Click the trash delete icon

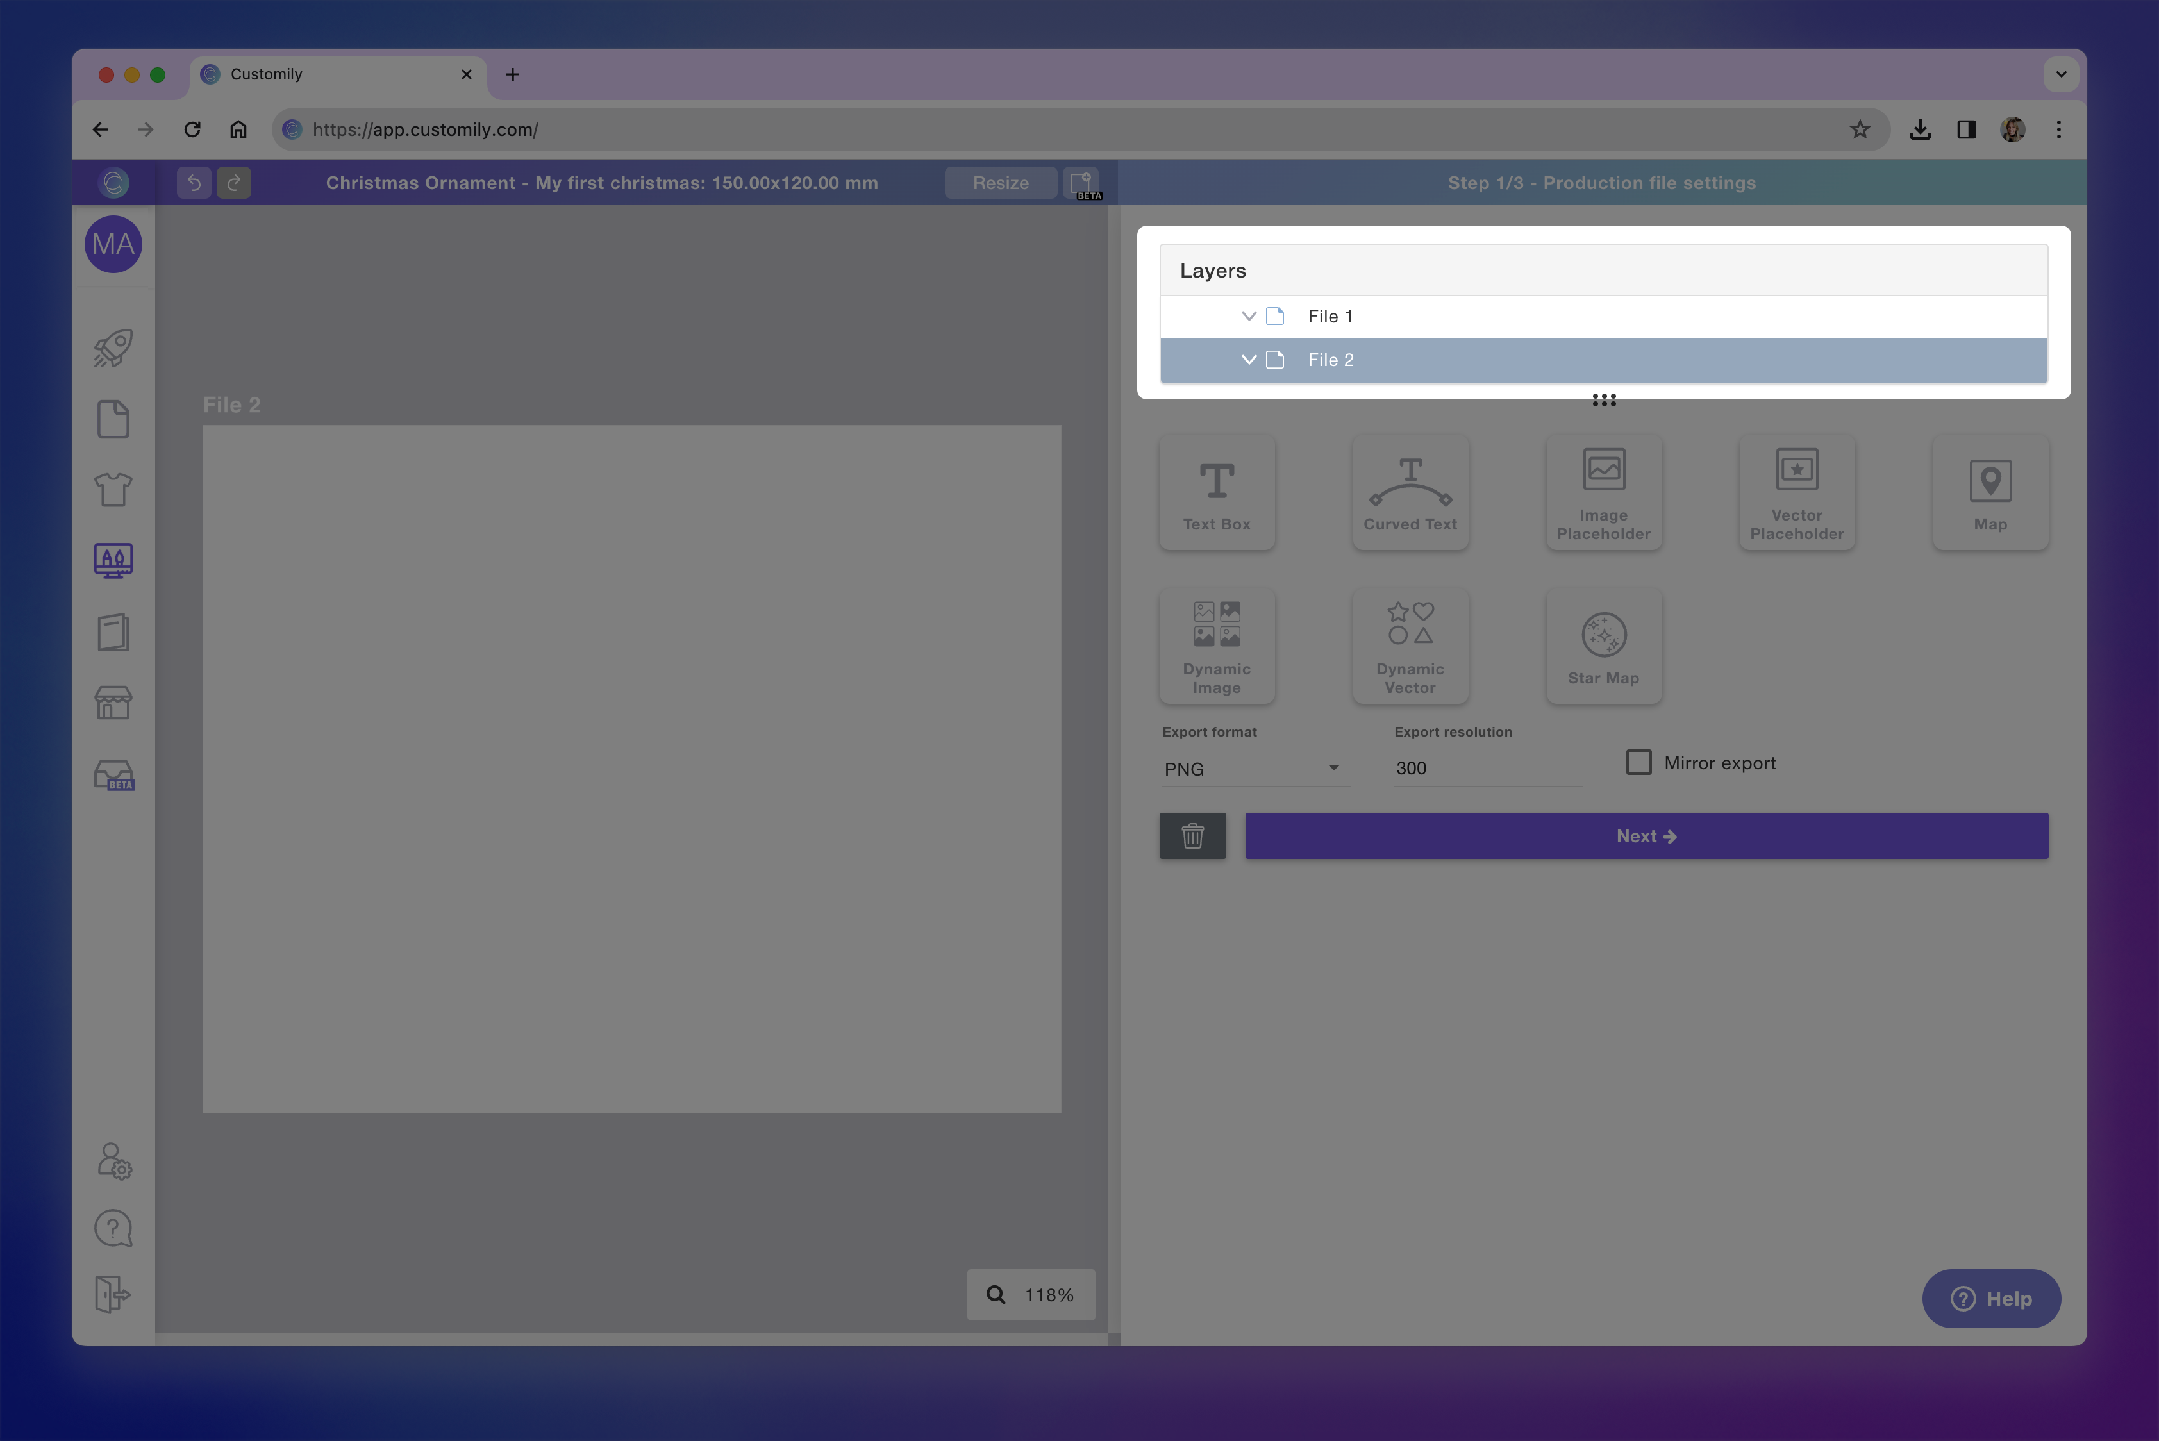click(x=1192, y=835)
